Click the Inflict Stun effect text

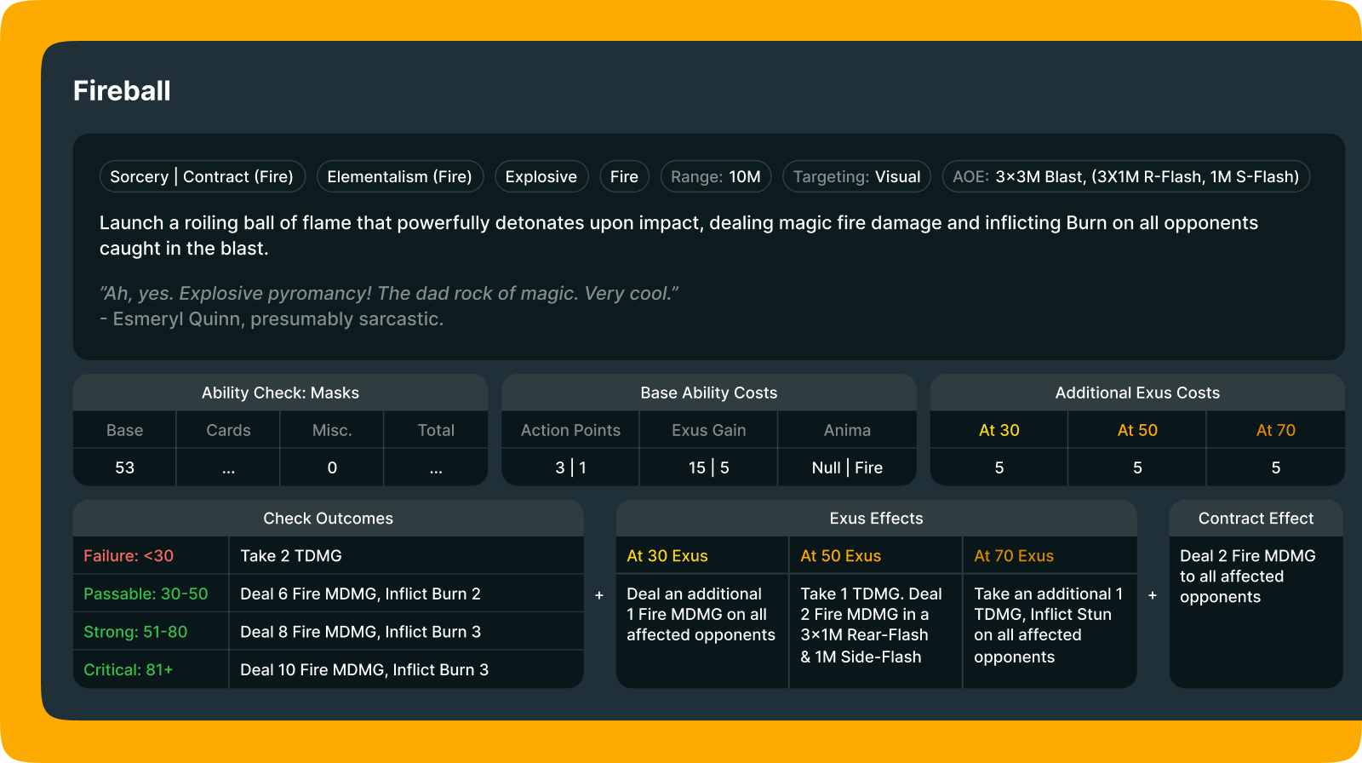pos(1048,625)
